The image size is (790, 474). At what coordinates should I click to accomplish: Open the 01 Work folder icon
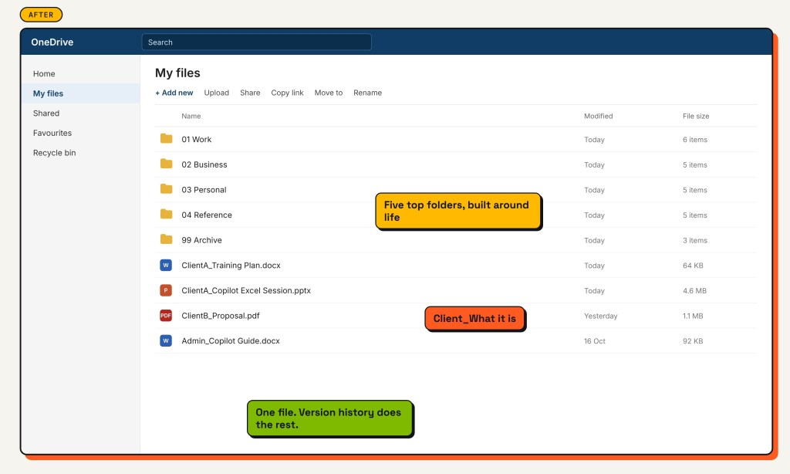[167, 139]
